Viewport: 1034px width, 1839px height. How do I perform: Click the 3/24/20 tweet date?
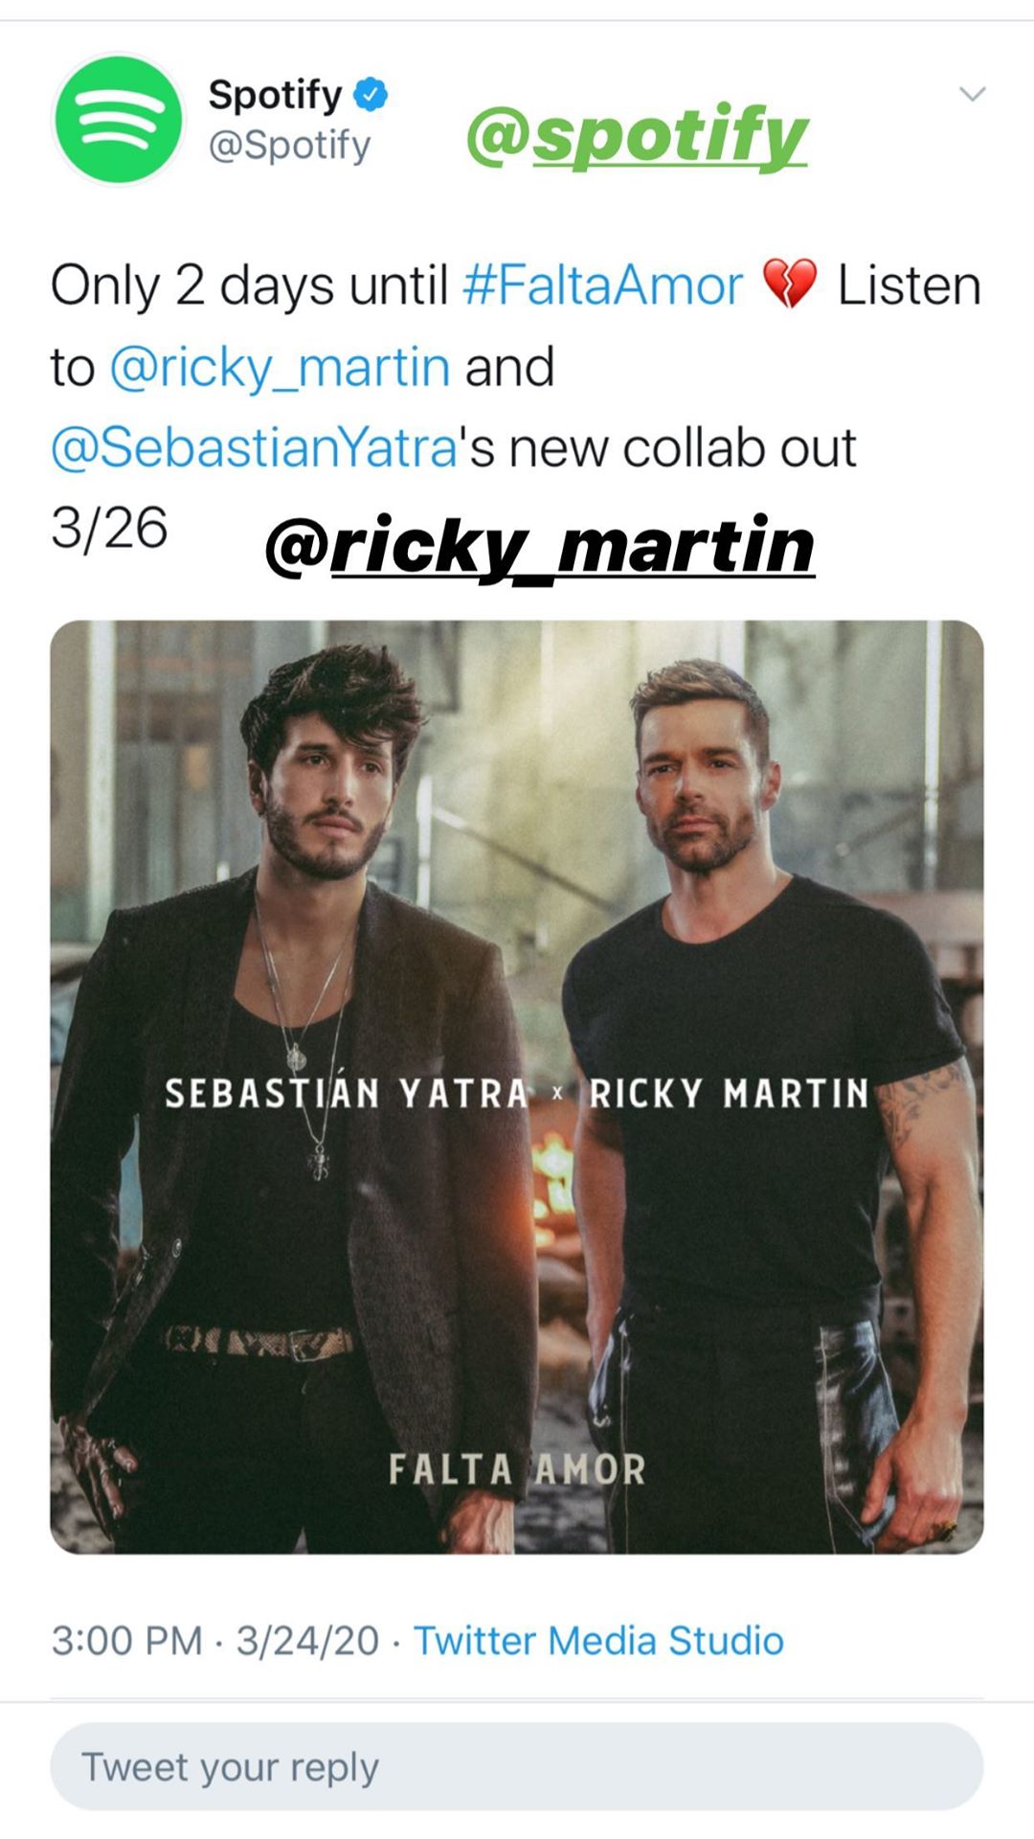pyautogui.click(x=307, y=1641)
